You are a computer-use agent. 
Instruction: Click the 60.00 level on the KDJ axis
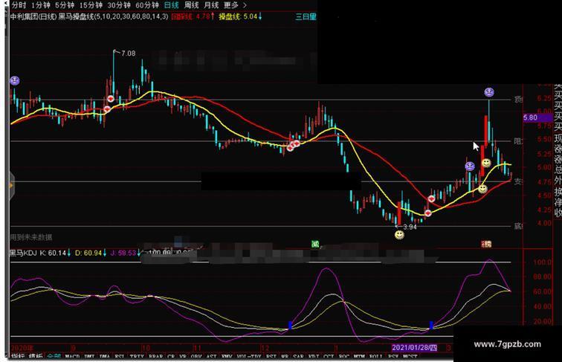pos(542,291)
